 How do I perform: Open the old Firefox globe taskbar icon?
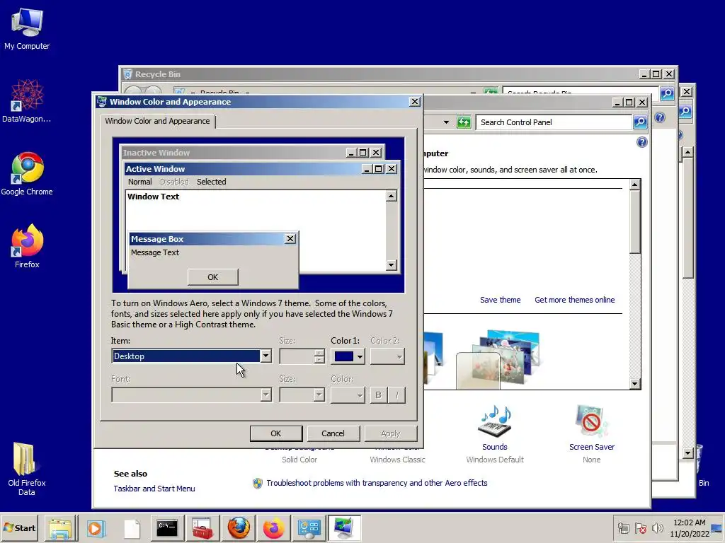coord(238,527)
